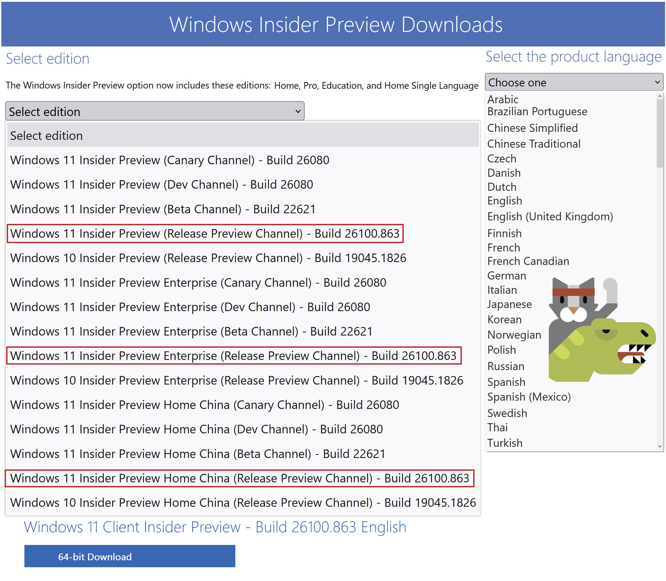666x581 pixels.
Task: Select Windows 11 Enterprise Release Preview Channel option
Action: (233, 356)
